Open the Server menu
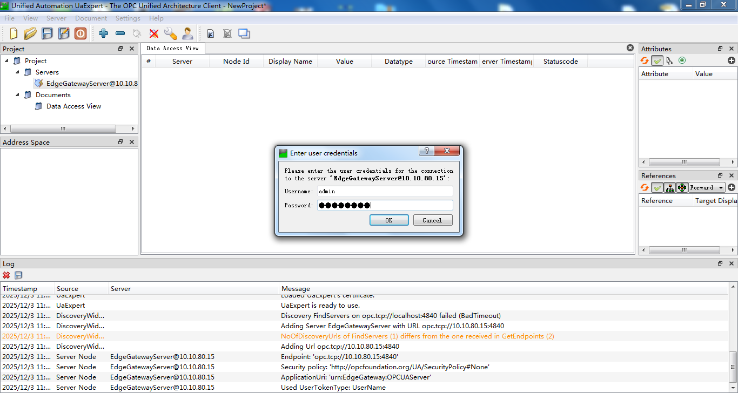The width and height of the screenshot is (738, 393). tap(56, 18)
